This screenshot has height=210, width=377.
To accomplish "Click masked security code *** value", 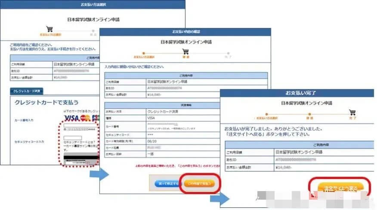I will pyautogui.click(x=150, y=135).
